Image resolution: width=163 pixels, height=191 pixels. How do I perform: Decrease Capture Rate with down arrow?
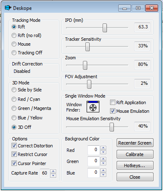[53, 176]
